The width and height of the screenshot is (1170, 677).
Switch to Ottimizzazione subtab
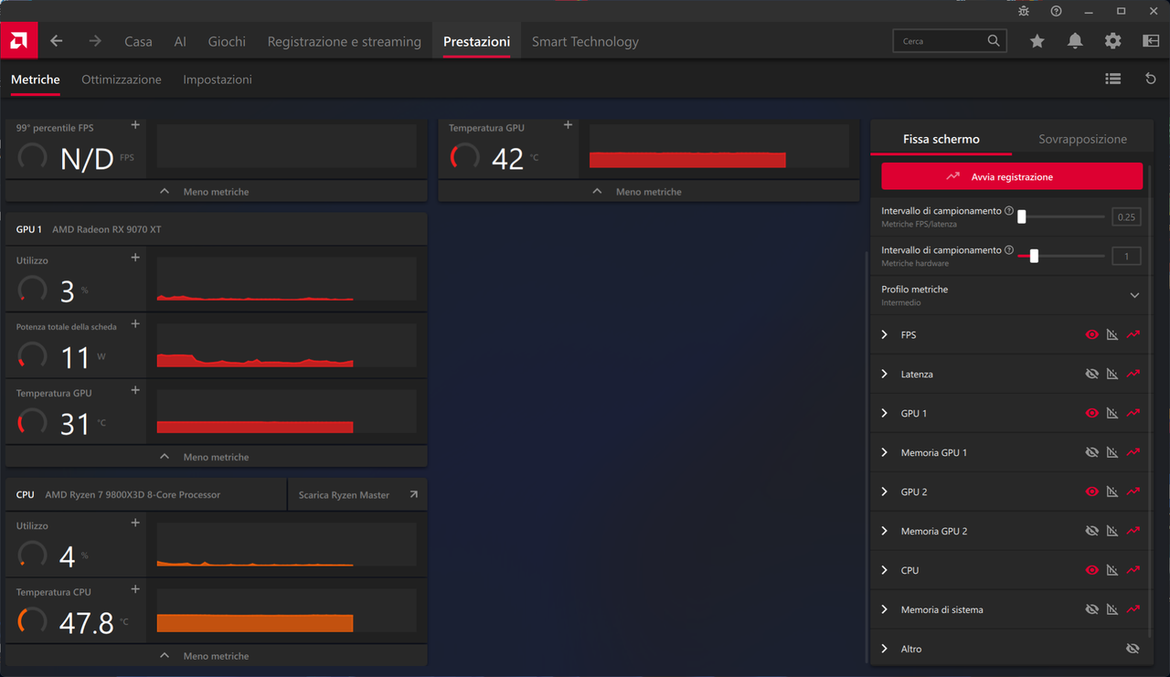(122, 79)
